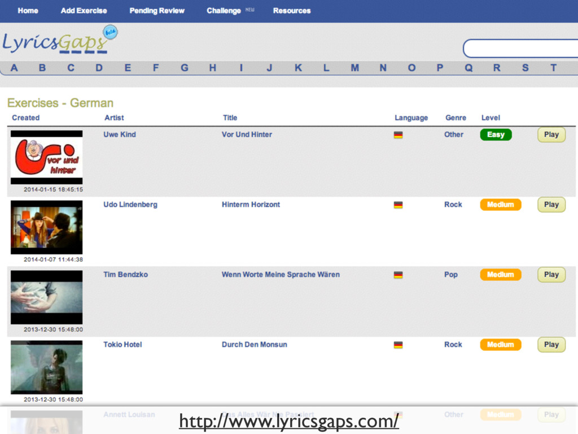Screen dimensions: 578x434
Task: Click the green Easy level badge
Action: pos(496,134)
